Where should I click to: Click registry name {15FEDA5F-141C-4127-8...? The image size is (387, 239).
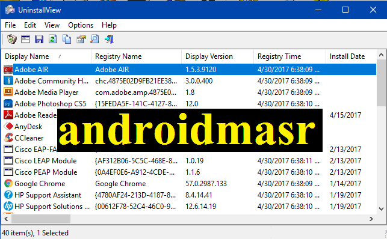[x=136, y=104]
